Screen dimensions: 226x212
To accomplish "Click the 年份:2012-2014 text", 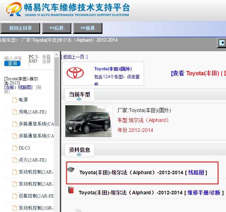I will 135,130.
